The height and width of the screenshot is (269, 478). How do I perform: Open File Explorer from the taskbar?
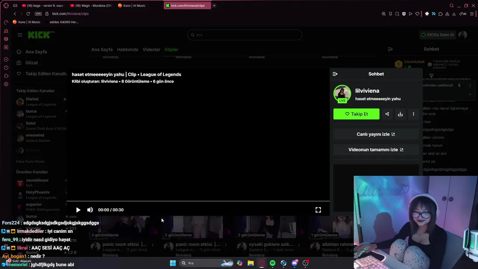tap(251, 263)
